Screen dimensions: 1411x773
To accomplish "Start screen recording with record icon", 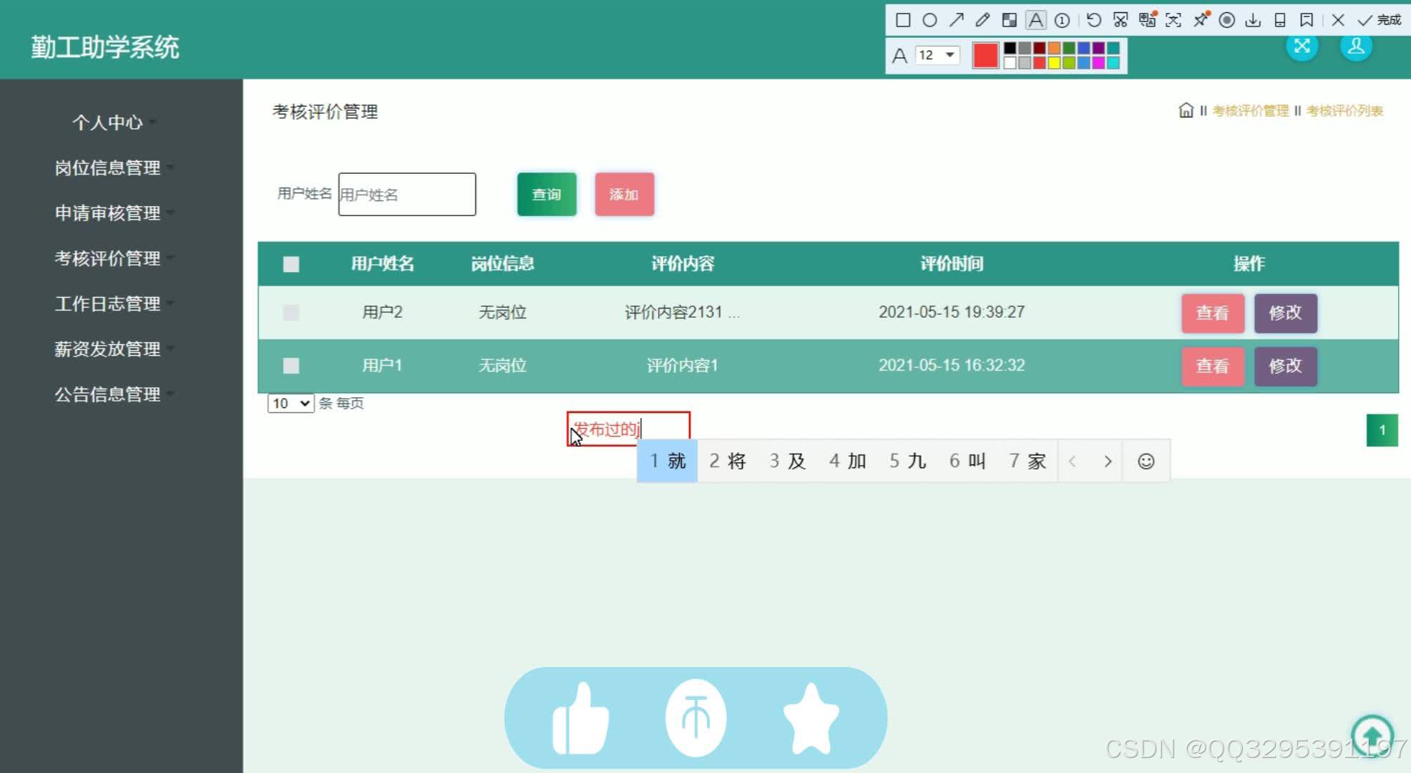I will coord(1226,20).
